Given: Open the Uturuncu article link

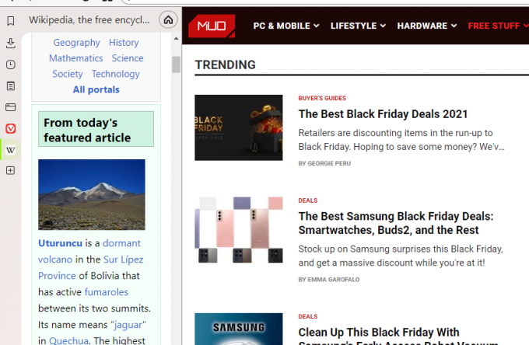Looking at the screenshot, I should click(x=60, y=243).
